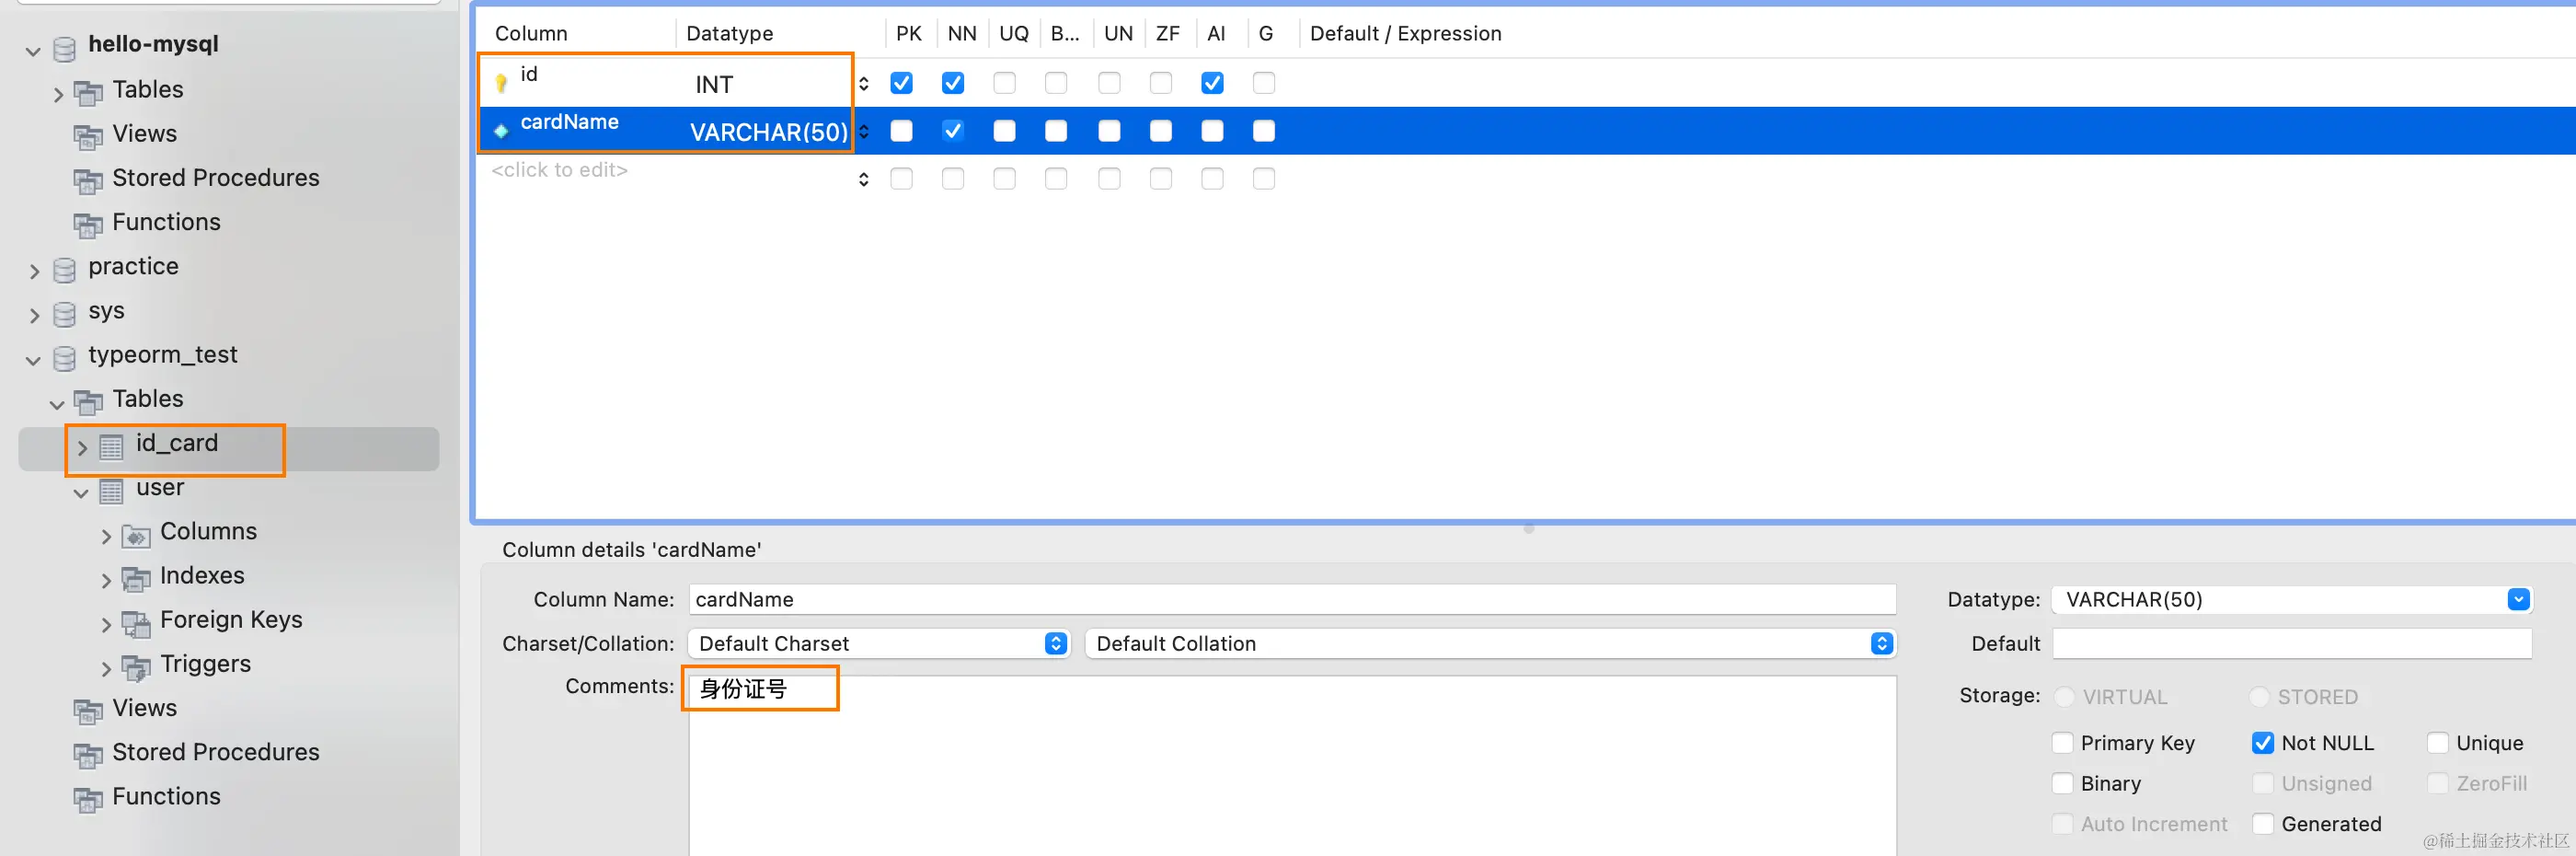Toggle UQ checkbox for cardName row
This screenshot has width=2576, height=856.
coord(1004,131)
